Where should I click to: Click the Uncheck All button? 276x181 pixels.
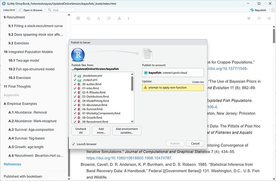tap(81, 131)
